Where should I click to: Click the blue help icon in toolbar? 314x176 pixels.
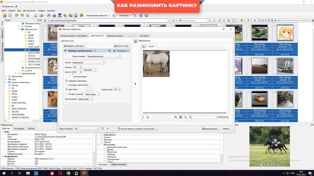(x=146, y=15)
